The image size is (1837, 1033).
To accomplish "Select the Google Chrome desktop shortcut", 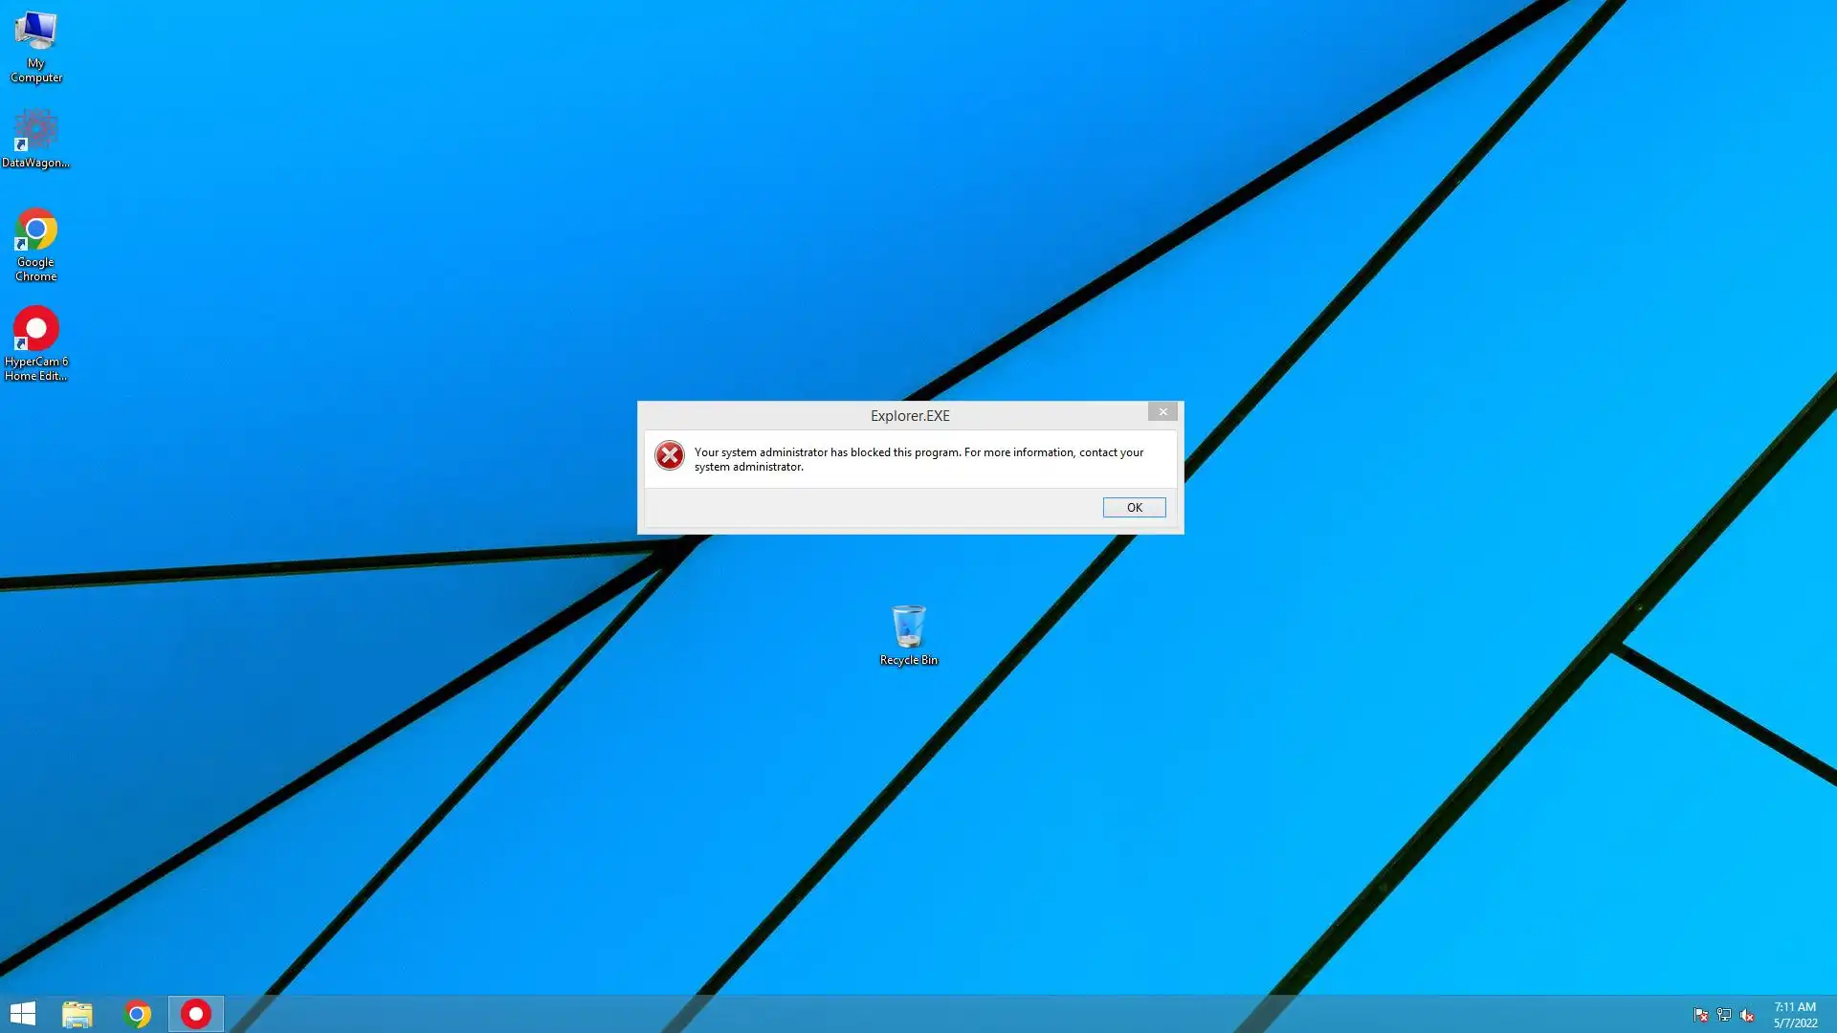I will [x=35, y=244].
